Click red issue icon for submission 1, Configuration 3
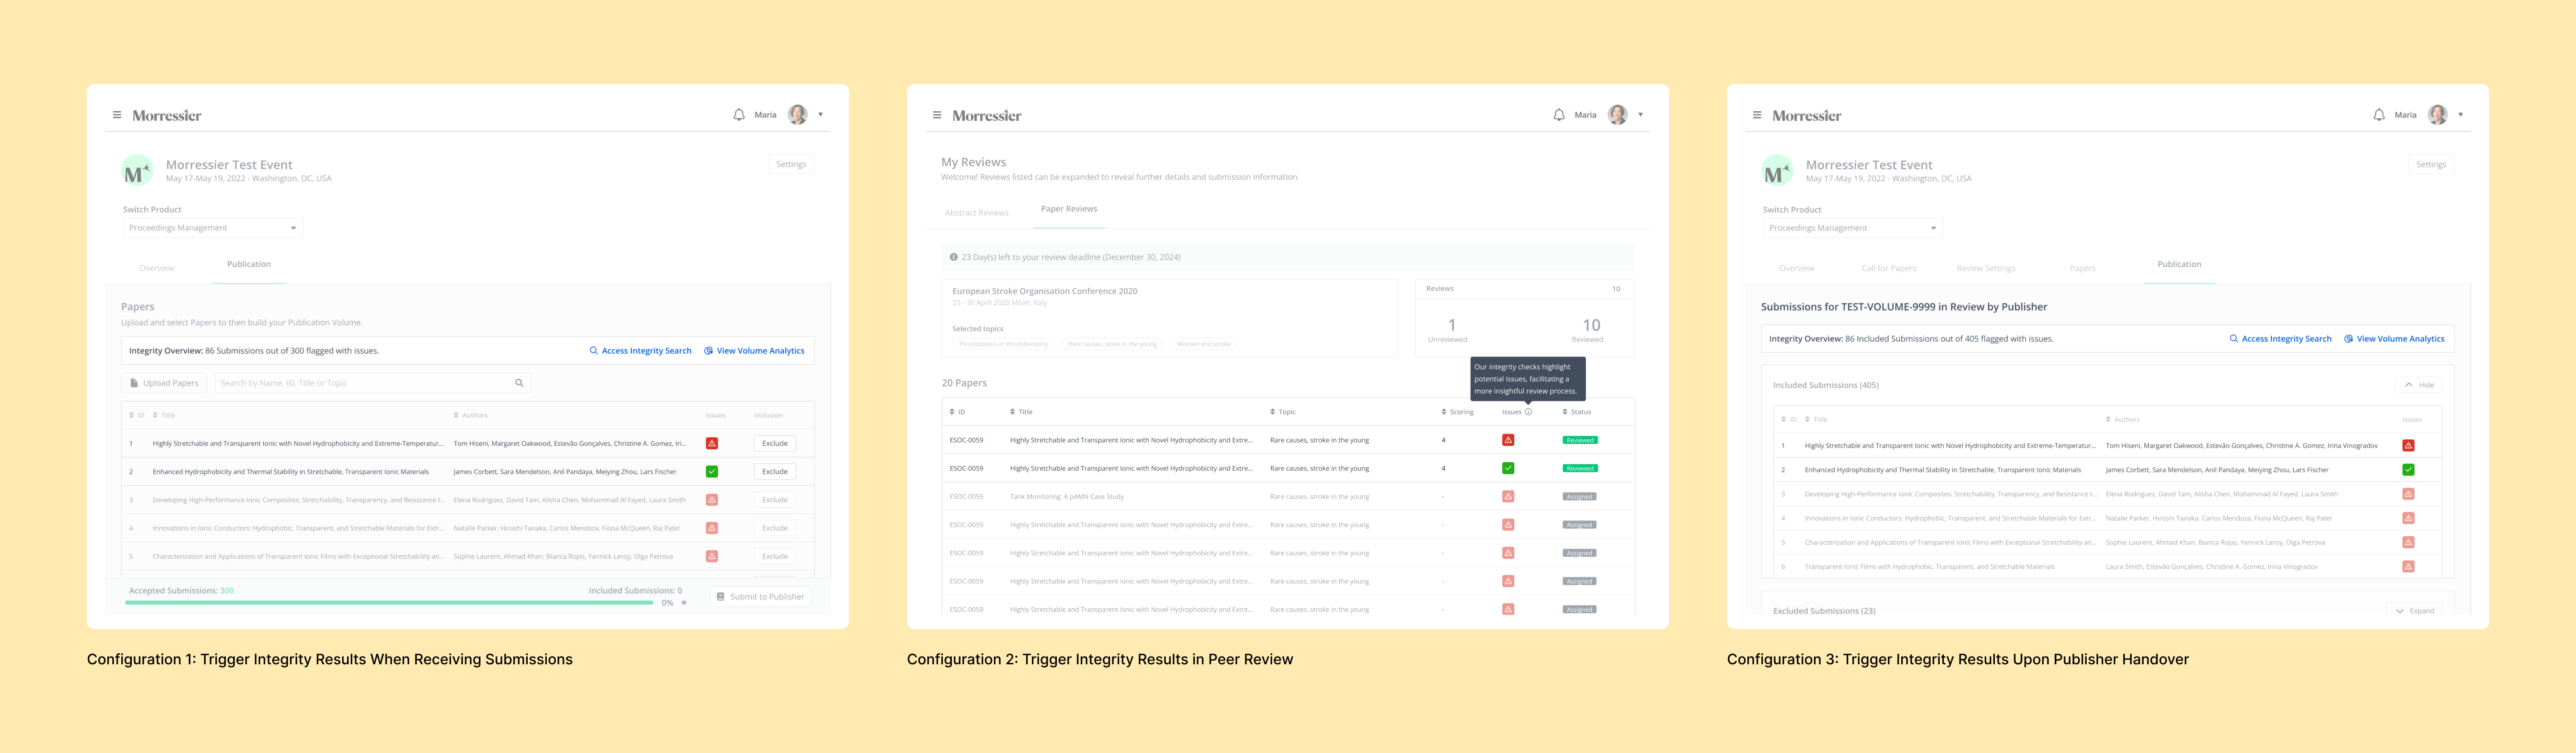 point(2408,446)
